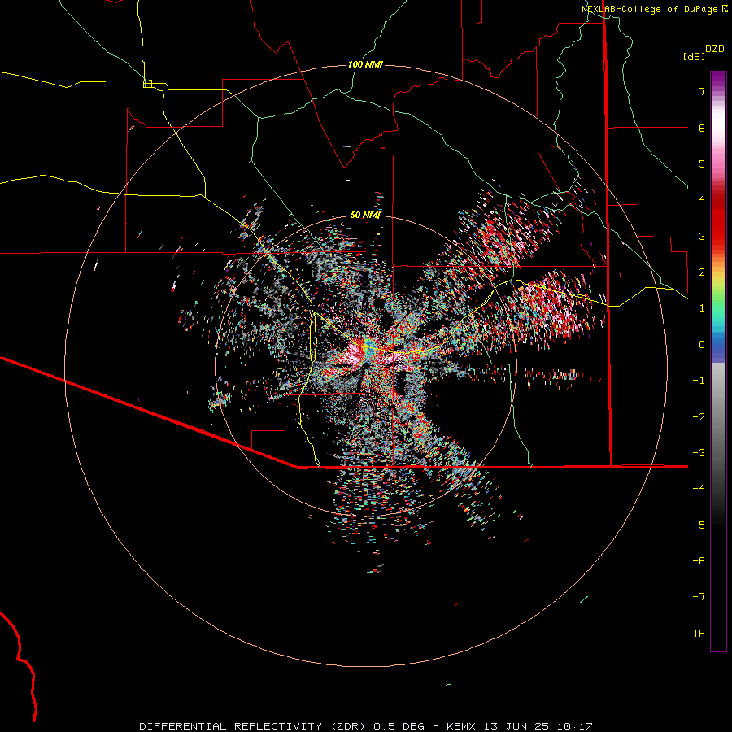732x732 pixels.
Task: Click the 50 NMI range ring label
Action: click(365, 215)
